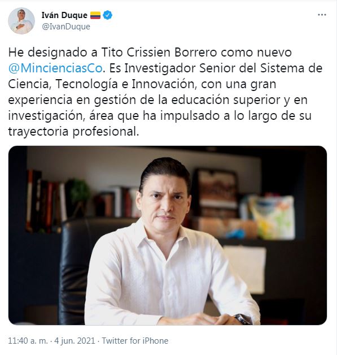This screenshot has height=355, width=337.
Task: Open the @IvanDuque handle link
Action: click(x=66, y=27)
